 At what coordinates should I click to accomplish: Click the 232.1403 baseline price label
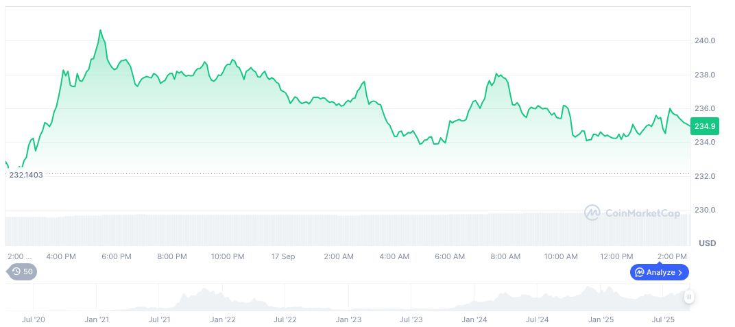[x=26, y=175]
